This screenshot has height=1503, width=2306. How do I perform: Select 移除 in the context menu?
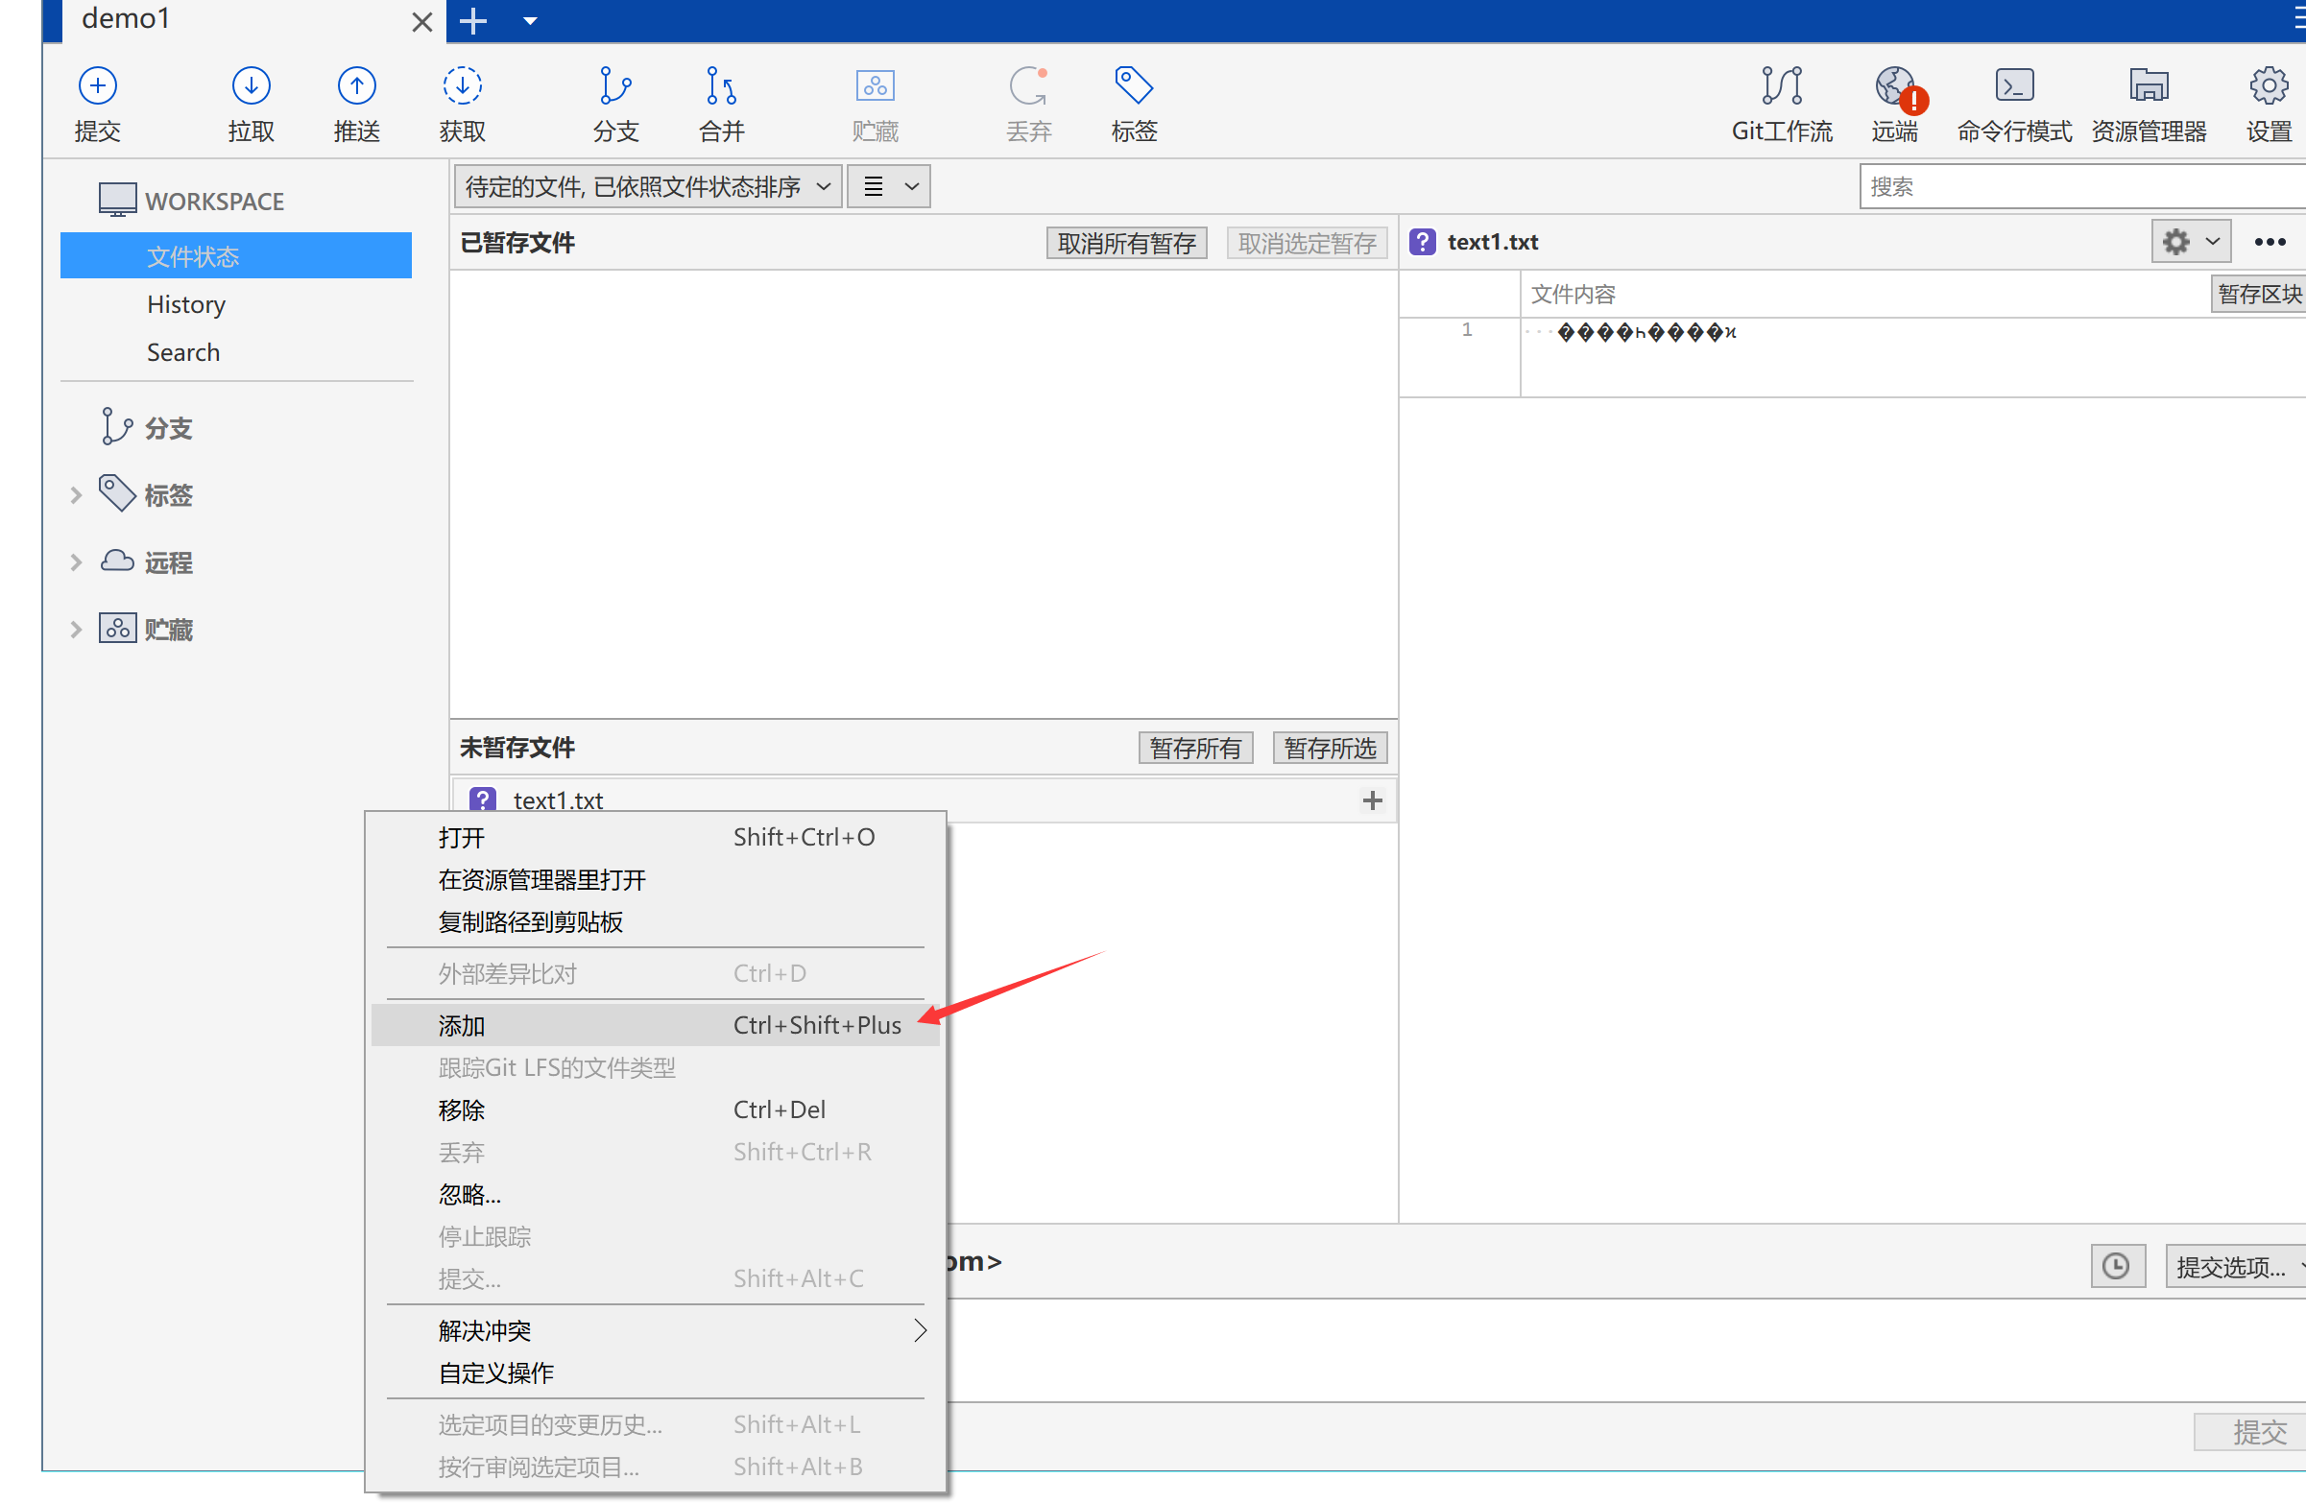pyautogui.click(x=461, y=1109)
